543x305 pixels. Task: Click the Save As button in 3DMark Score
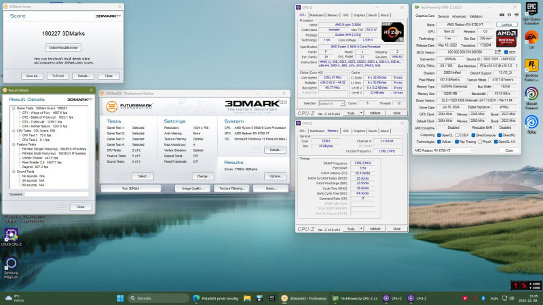tap(32, 76)
